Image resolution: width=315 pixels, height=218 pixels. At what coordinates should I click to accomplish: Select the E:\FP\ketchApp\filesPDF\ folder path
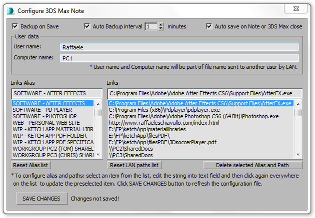click(200, 136)
